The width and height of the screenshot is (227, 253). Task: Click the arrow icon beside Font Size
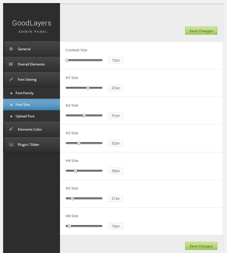[x=11, y=105]
